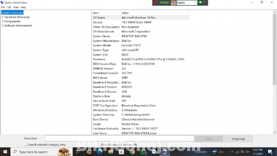Launch Microsoft Edge from the taskbar

pyautogui.click(x=100, y=152)
